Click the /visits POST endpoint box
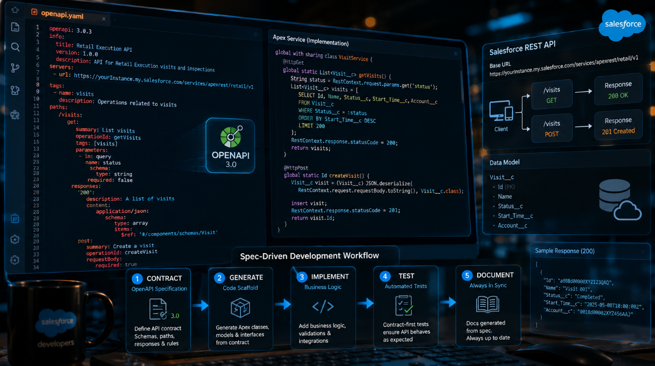Screen dimensions: 655x366 point(551,128)
